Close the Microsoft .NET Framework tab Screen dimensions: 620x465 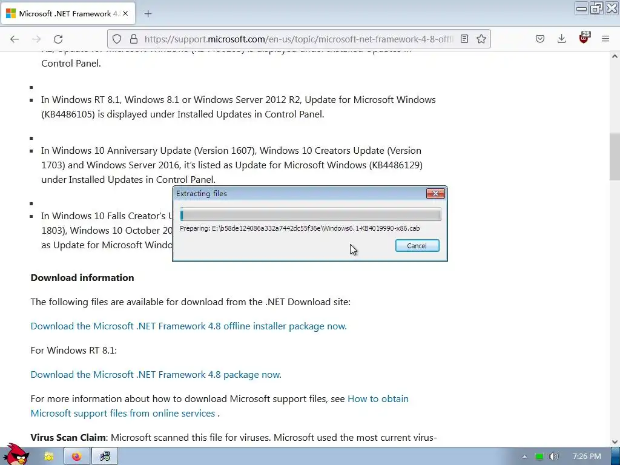tap(125, 13)
